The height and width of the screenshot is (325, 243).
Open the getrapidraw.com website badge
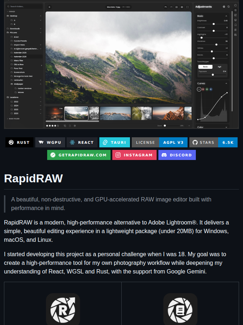pos(79,155)
